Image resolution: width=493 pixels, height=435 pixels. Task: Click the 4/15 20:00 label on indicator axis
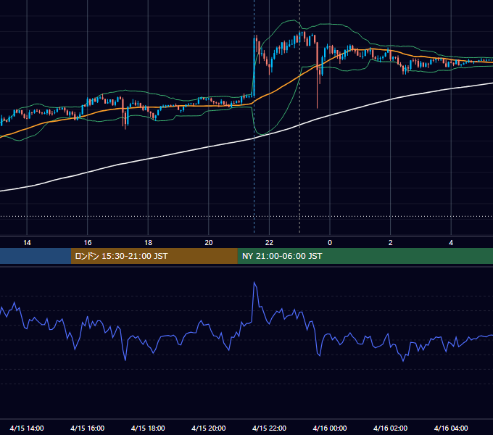[x=209, y=428]
